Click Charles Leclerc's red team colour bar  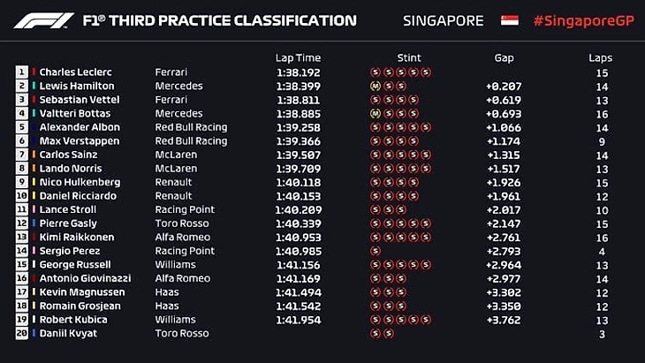34,72
